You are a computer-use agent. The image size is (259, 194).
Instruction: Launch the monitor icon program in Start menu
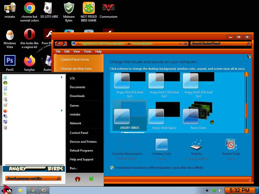point(5,122)
